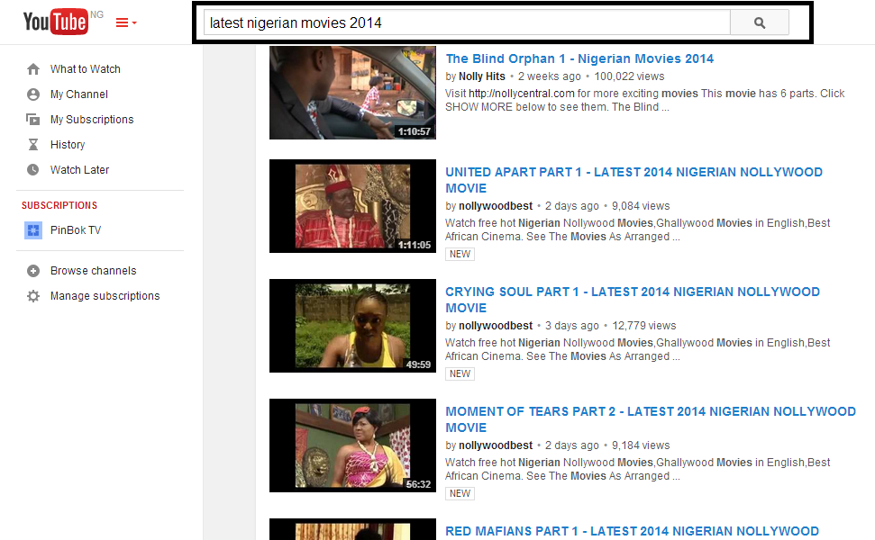The height and width of the screenshot is (540, 875).
Task: Open History in the sidebar
Action: pos(68,144)
